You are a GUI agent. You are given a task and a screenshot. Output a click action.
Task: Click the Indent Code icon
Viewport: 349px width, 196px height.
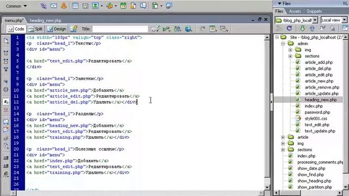pyautogui.click(x=6, y=158)
